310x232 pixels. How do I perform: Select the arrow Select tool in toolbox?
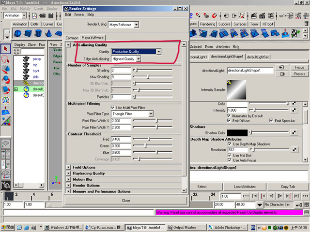(x=5, y=49)
